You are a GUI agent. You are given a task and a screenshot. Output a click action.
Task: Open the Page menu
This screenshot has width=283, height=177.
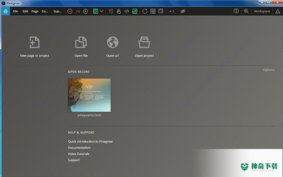click(x=35, y=11)
